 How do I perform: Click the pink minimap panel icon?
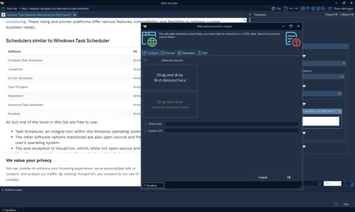351,184
